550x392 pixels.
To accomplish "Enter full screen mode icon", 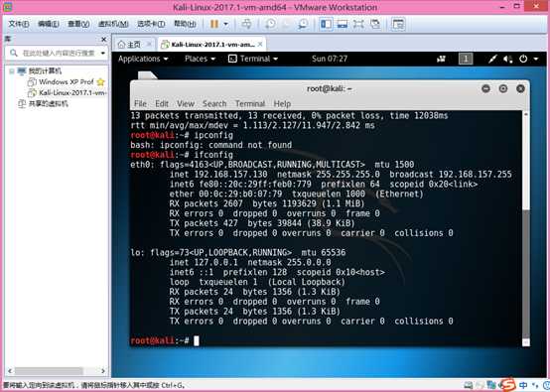I will (x=358, y=24).
